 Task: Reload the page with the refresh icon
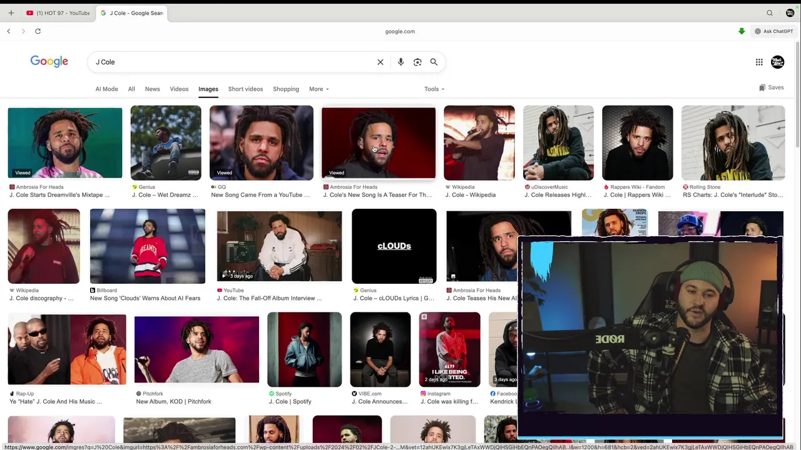(38, 31)
